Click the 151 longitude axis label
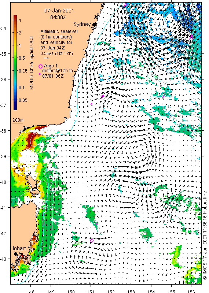The height and width of the screenshot is (293, 209). coord(91,291)
